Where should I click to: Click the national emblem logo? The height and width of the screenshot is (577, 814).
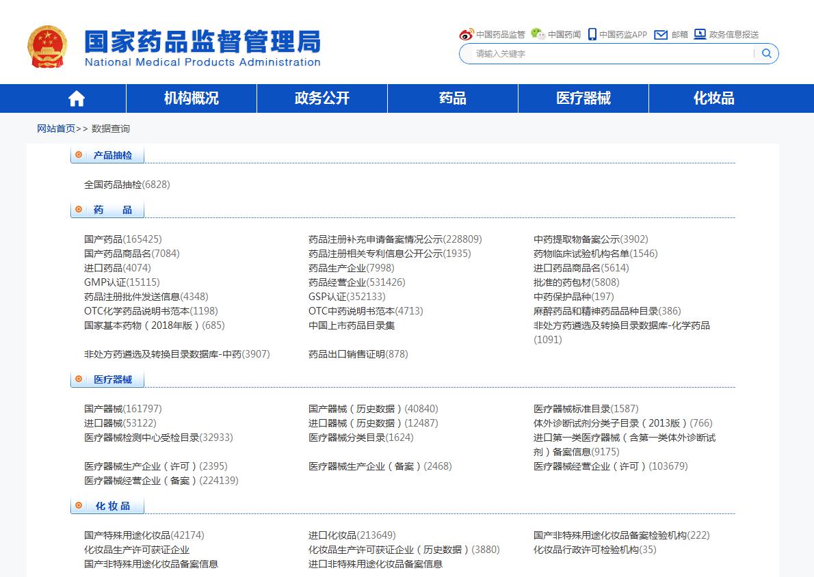(x=47, y=46)
